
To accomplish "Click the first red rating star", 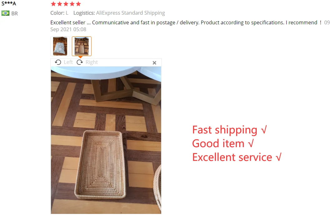I will click(x=53, y=4).
